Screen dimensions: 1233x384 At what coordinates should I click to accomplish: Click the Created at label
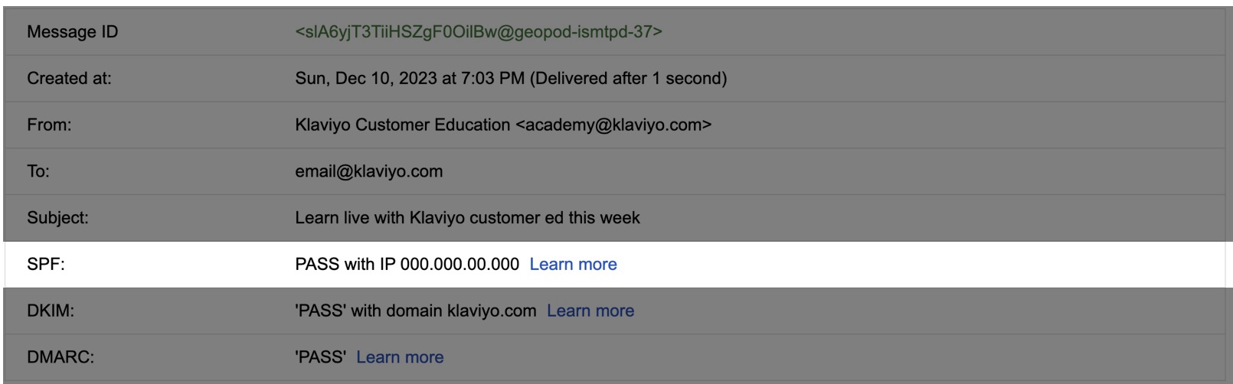[69, 79]
